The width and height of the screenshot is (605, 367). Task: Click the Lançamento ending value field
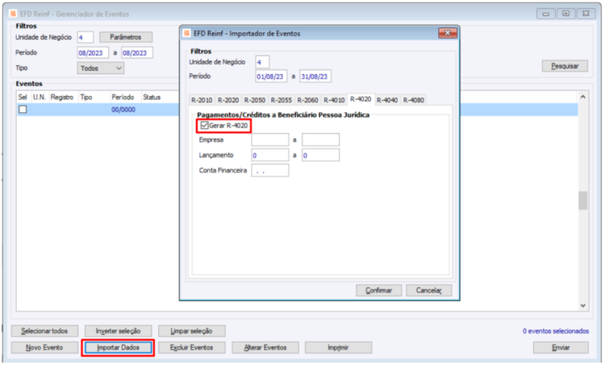pyautogui.click(x=320, y=155)
